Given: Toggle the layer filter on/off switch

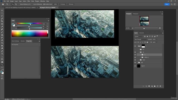Looking at the screenshot, I should coord(157,36).
